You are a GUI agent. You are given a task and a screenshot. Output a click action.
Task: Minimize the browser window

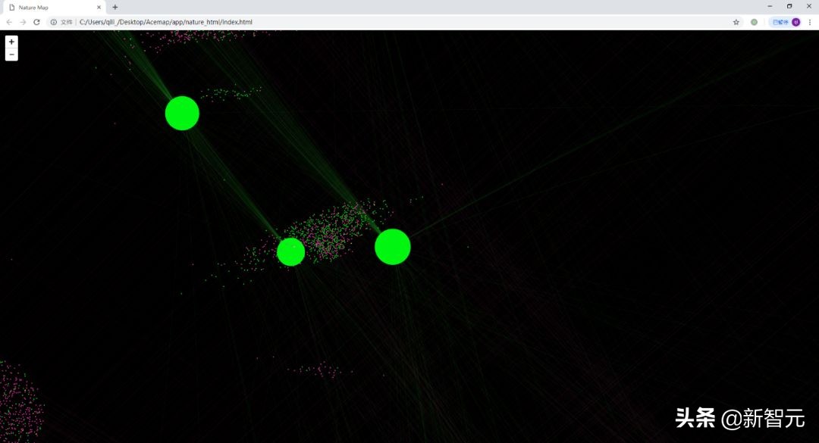[770, 6]
